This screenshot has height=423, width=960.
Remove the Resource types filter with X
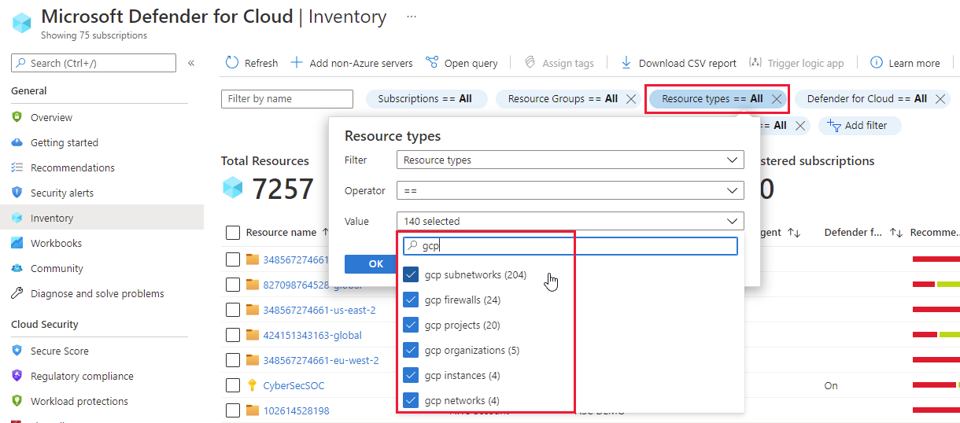[776, 99]
